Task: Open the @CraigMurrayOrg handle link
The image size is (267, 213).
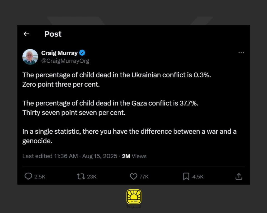Action: click(x=65, y=61)
